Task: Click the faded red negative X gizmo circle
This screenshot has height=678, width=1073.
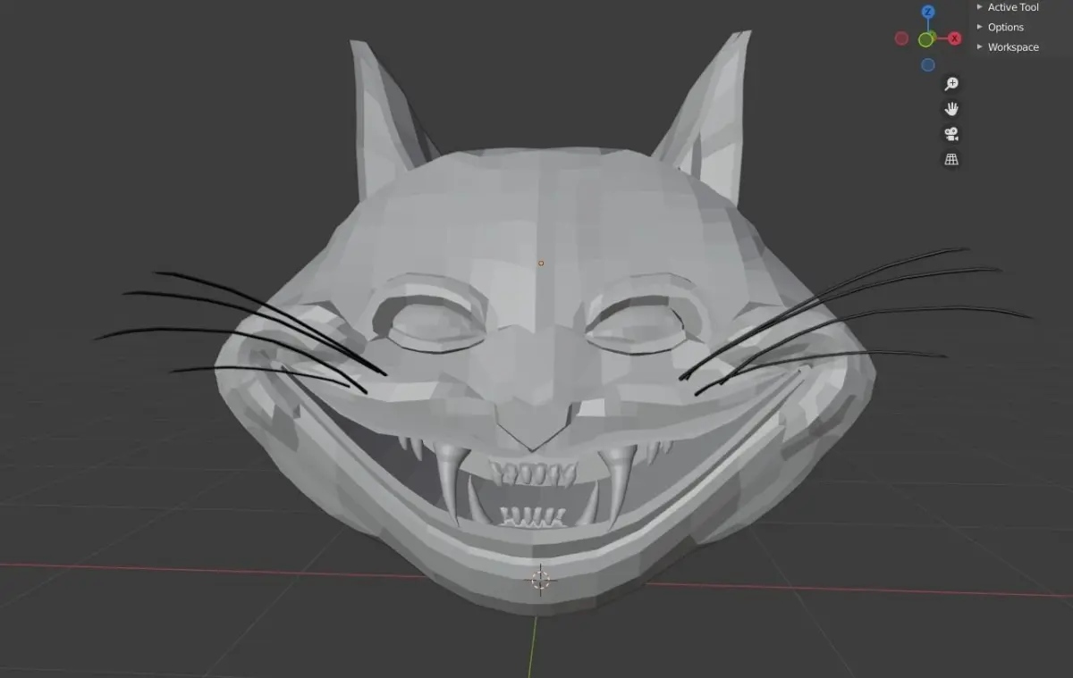Action: 901,38
